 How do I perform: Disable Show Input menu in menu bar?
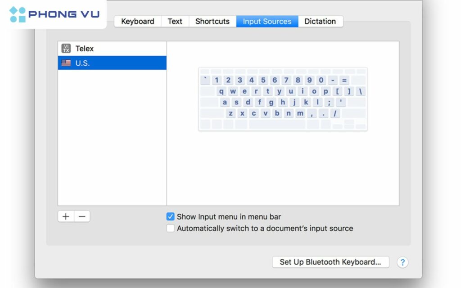(x=171, y=217)
